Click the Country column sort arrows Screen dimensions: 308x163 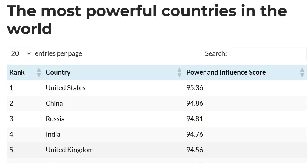tap(179, 73)
